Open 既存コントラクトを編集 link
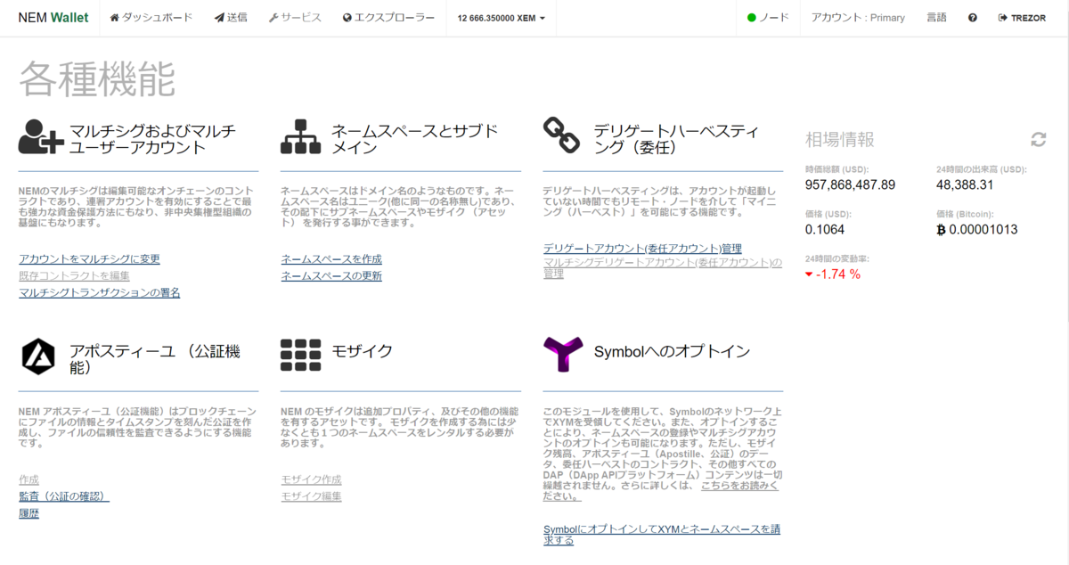Screen dimensions: 1069x565 [x=74, y=275]
